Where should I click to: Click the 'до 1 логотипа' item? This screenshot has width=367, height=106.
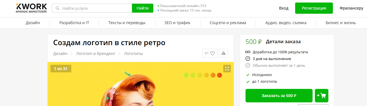pos(264,82)
